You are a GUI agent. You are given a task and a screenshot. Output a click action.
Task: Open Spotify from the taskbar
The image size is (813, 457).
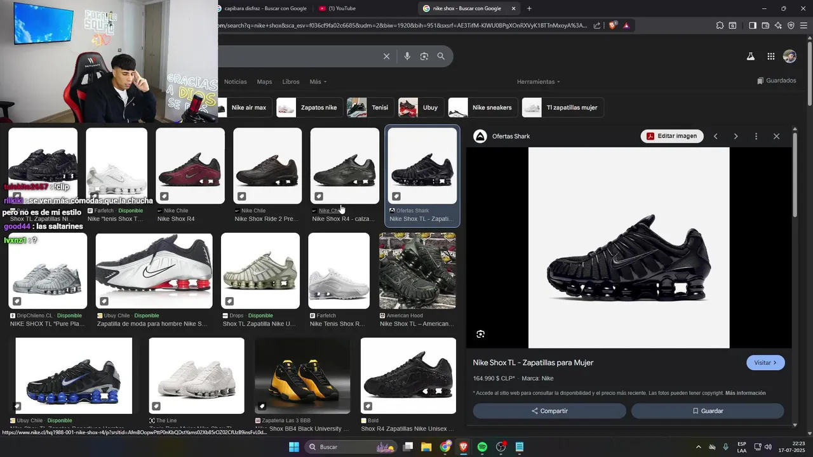click(482, 447)
